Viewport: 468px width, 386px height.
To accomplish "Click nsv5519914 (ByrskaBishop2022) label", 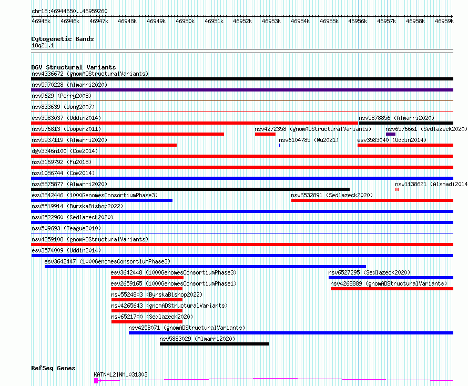I will tap(77, 206).
